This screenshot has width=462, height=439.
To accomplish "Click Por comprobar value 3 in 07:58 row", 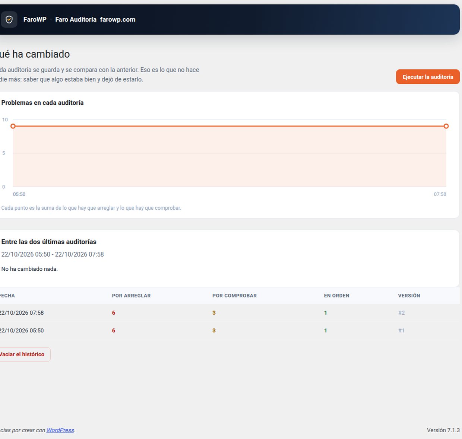I will [x=214, y=313].
